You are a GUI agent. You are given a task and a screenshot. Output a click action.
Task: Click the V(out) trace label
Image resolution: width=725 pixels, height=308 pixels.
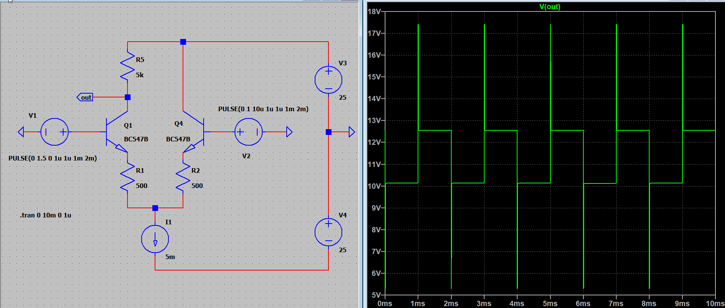550,6
